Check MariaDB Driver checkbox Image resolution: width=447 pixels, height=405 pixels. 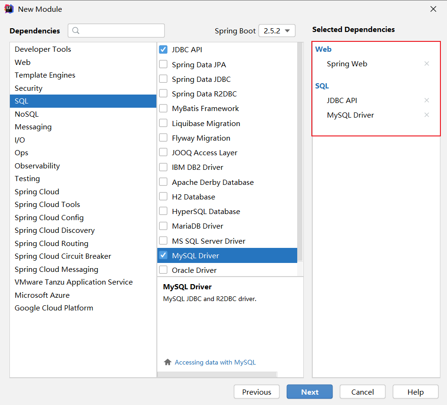point(163,226)
